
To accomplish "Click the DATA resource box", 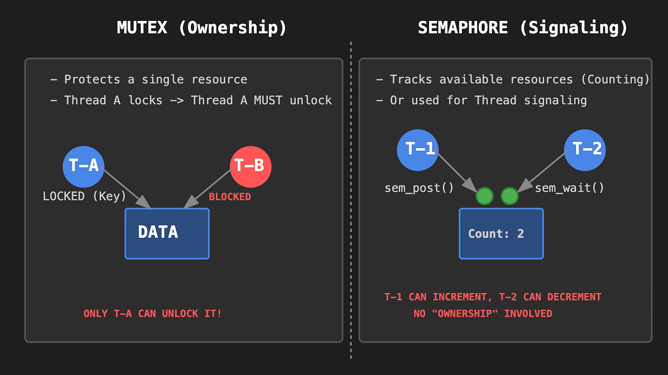I will (167, 233).
